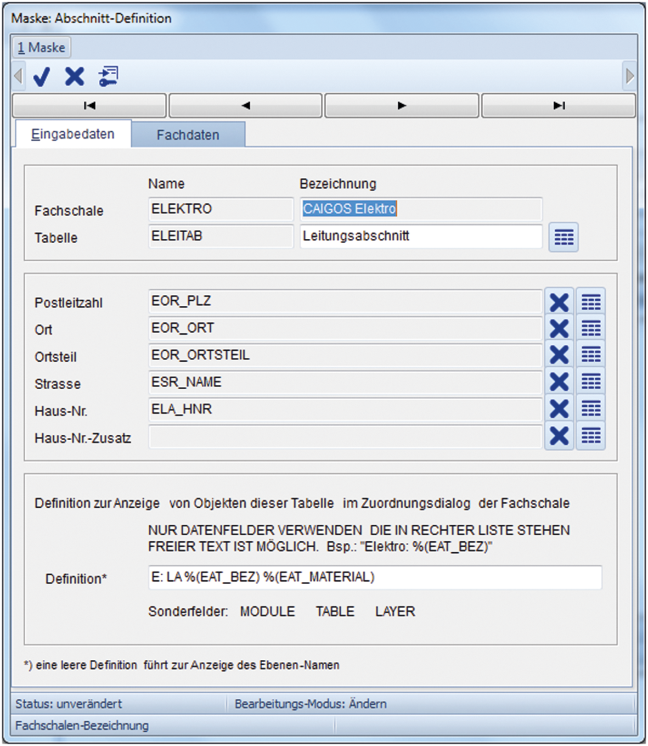Open field list for Haus-Nr.-Zusatz
Image resolution: width=648 pixels, height=746 pixels.
(x=591, y=436)
